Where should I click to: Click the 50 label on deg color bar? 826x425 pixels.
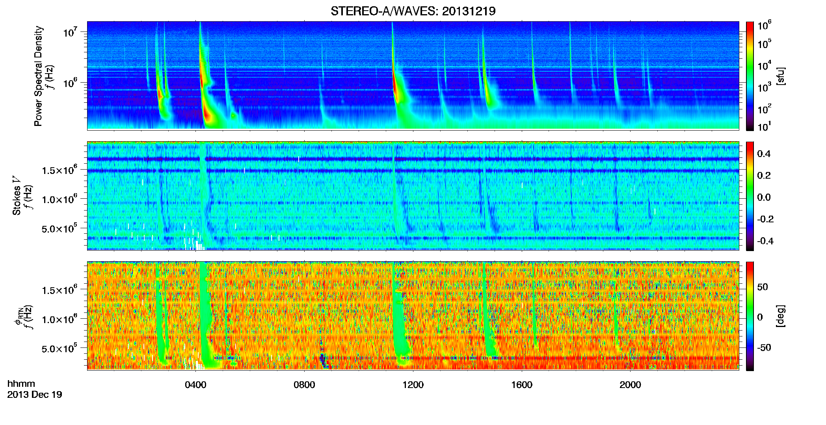[x=763, y=287]
